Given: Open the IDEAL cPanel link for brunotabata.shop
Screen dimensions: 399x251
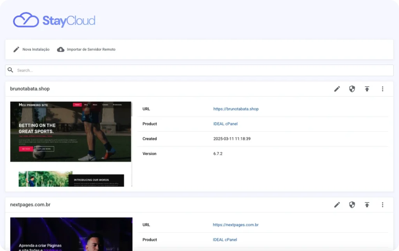Looking at the screenshot, I should pos(226,124).
